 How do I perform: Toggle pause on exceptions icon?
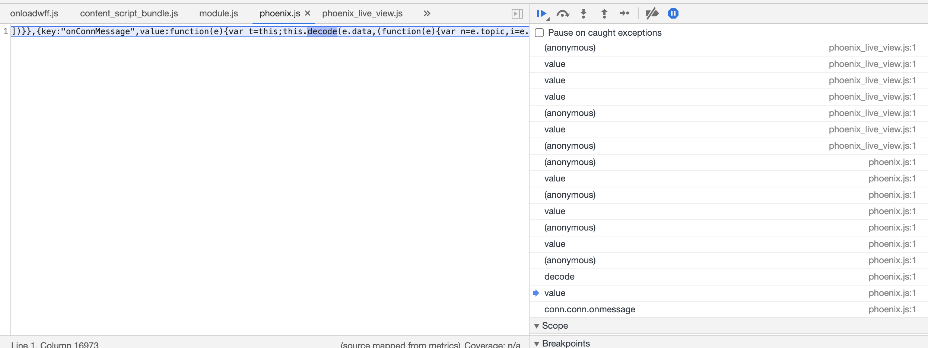[673, 14]
